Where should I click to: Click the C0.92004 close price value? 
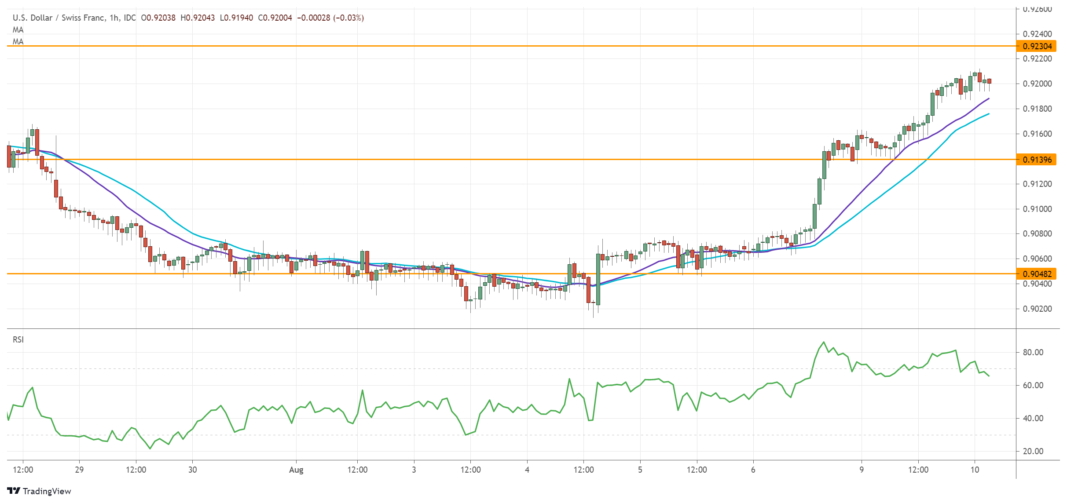pyautogui.click(x=275, y=18)
